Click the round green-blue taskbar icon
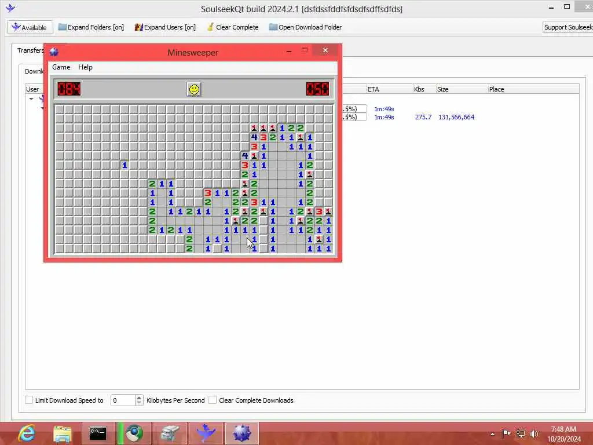This screenshot has width=593, height=445. coord(134,433)
